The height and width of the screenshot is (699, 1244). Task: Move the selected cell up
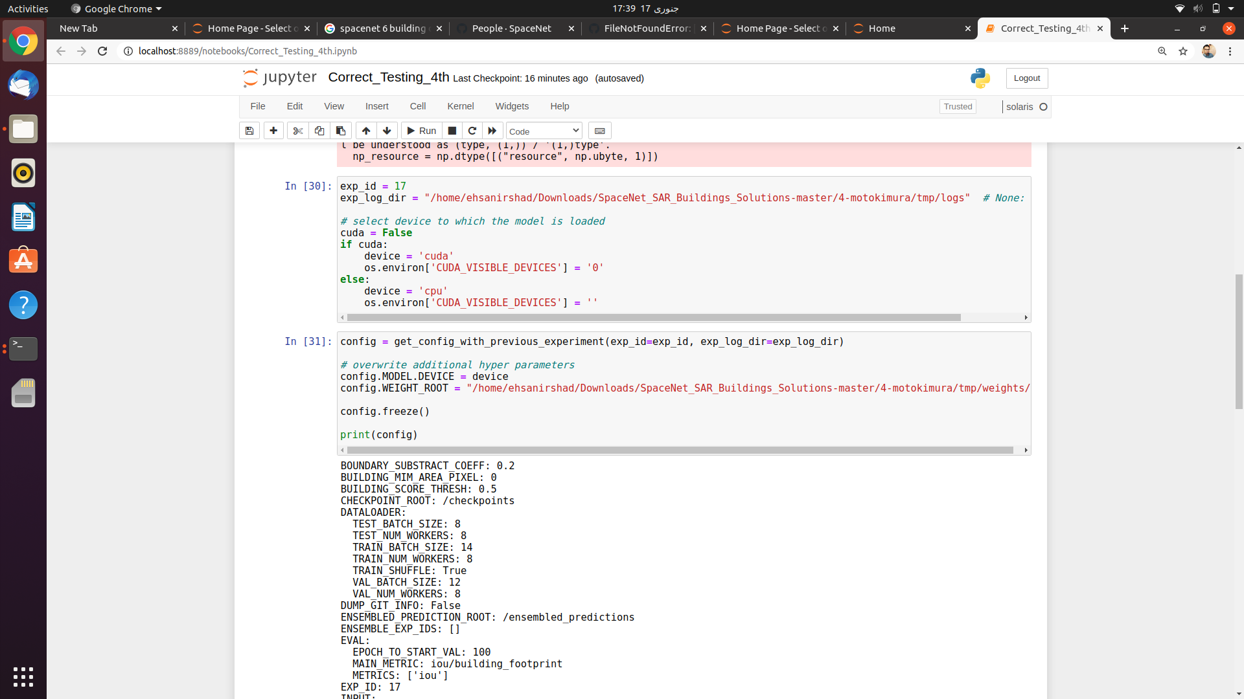[x=366, y=131]
